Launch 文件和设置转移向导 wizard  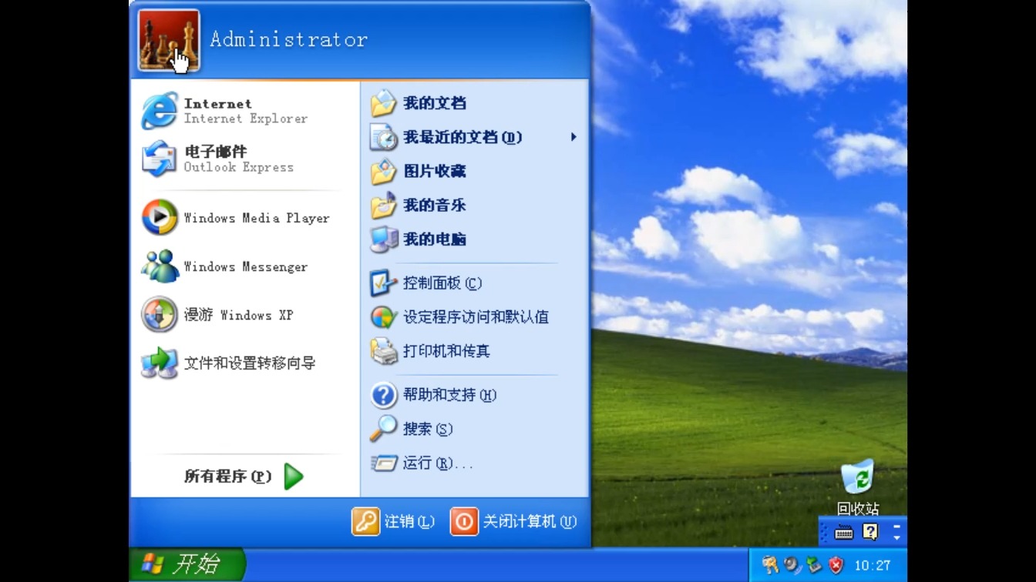point(244,363)
